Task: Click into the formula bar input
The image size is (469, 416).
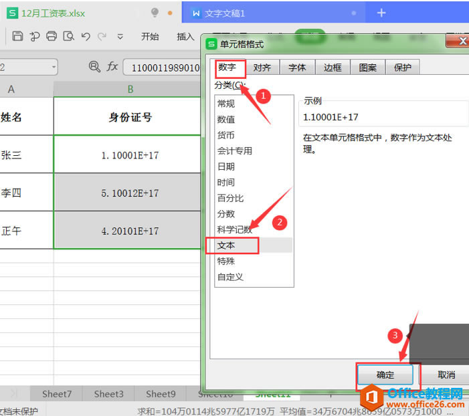Action: click(162, 68)
